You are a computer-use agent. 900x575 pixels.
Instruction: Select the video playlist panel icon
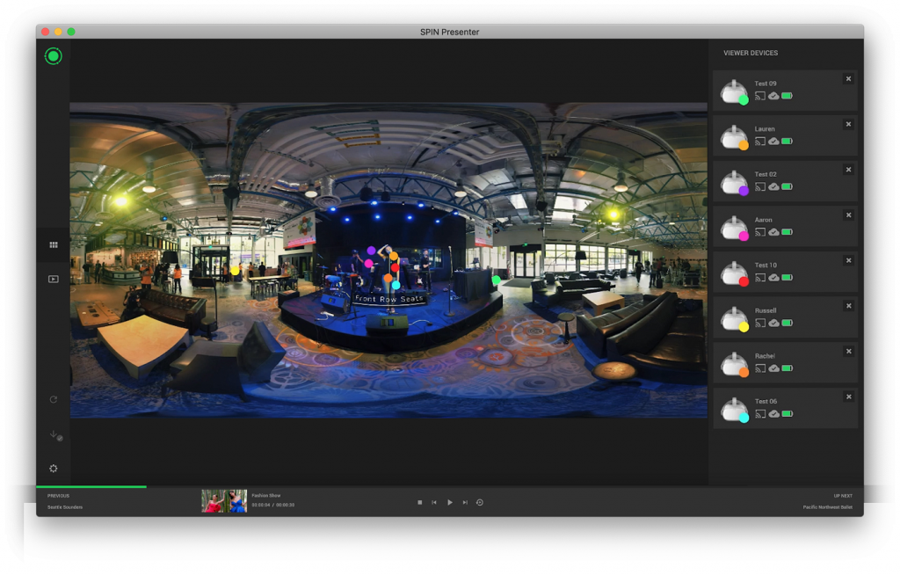tap(53, 279)
